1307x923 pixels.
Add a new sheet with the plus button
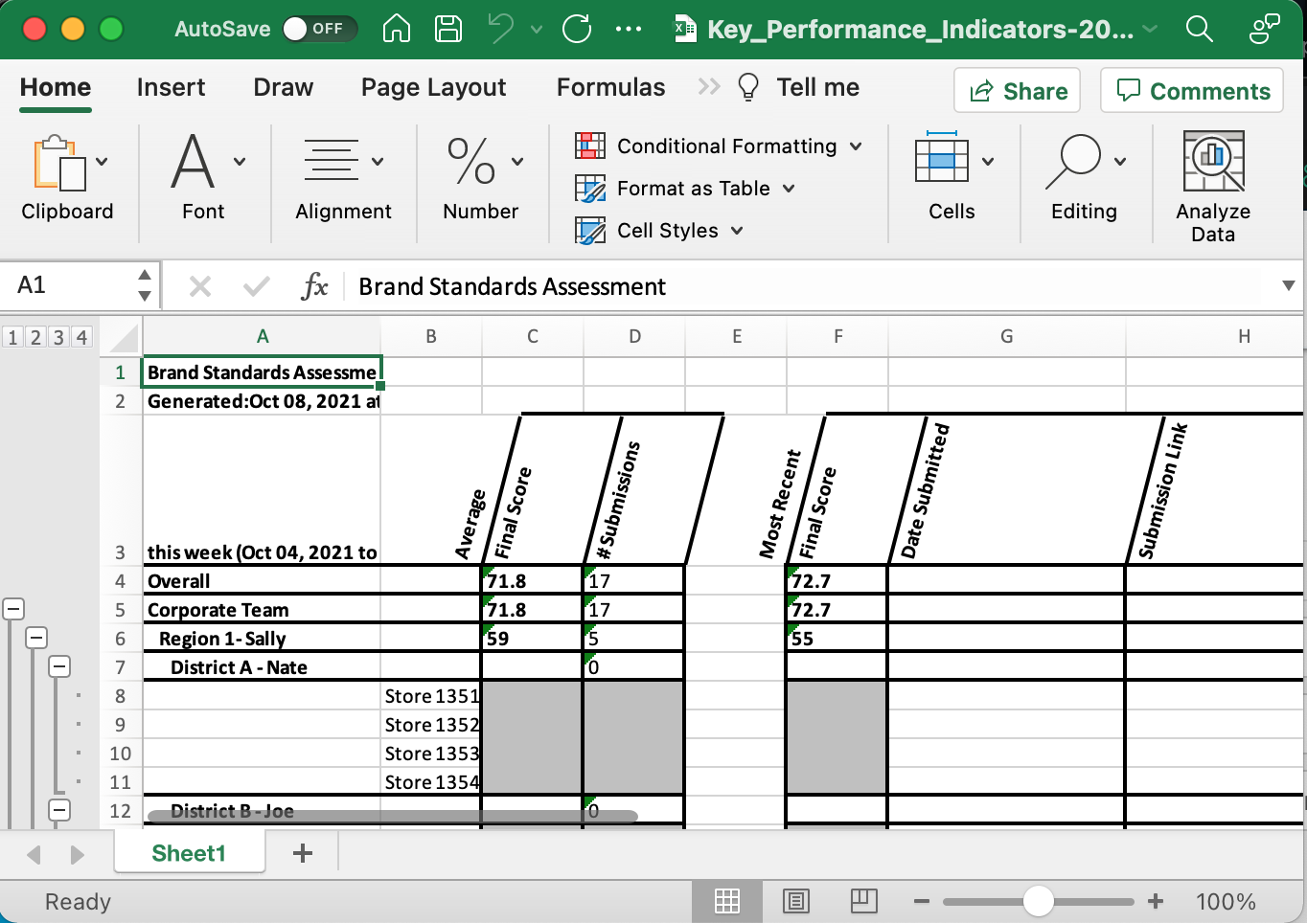point(303,851)
